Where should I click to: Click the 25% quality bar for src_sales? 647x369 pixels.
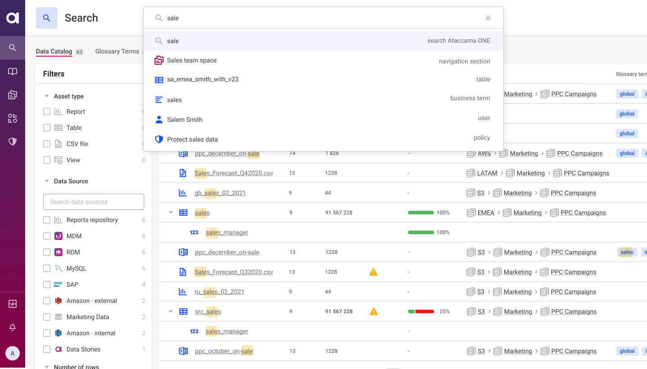pos(421,311)
